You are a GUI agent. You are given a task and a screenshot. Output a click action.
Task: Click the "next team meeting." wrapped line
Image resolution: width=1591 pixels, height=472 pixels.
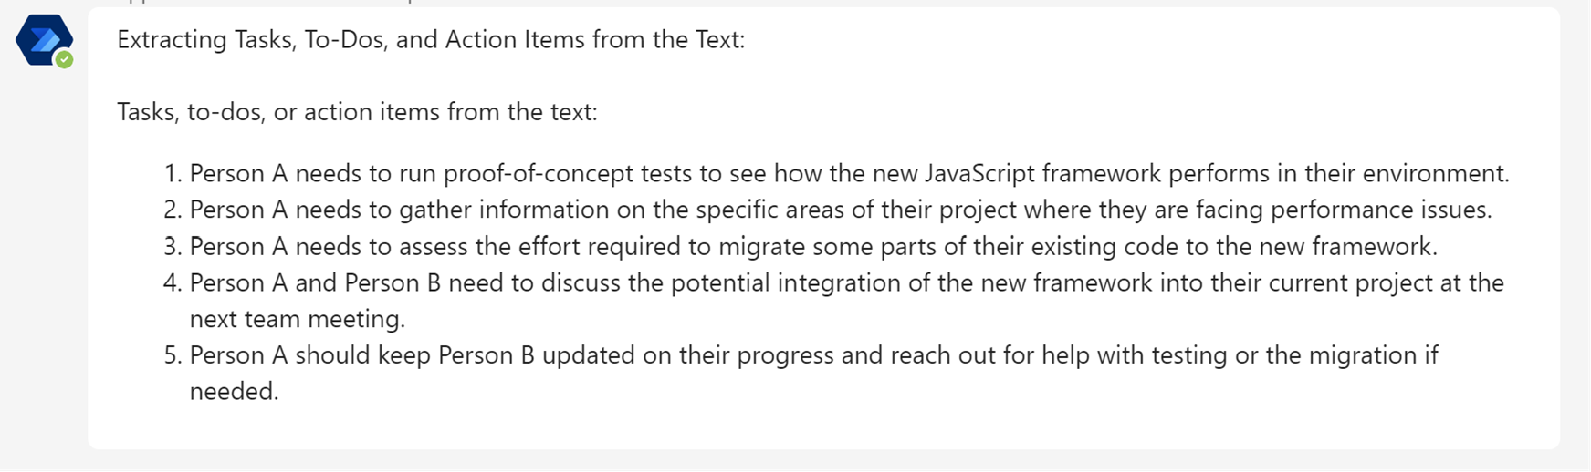[x=297, y=319]
